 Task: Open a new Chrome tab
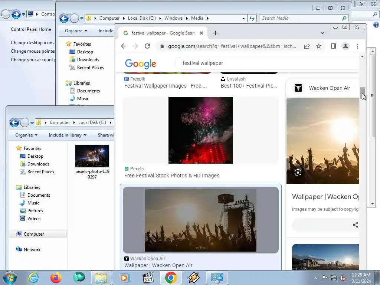coord(216,33)
